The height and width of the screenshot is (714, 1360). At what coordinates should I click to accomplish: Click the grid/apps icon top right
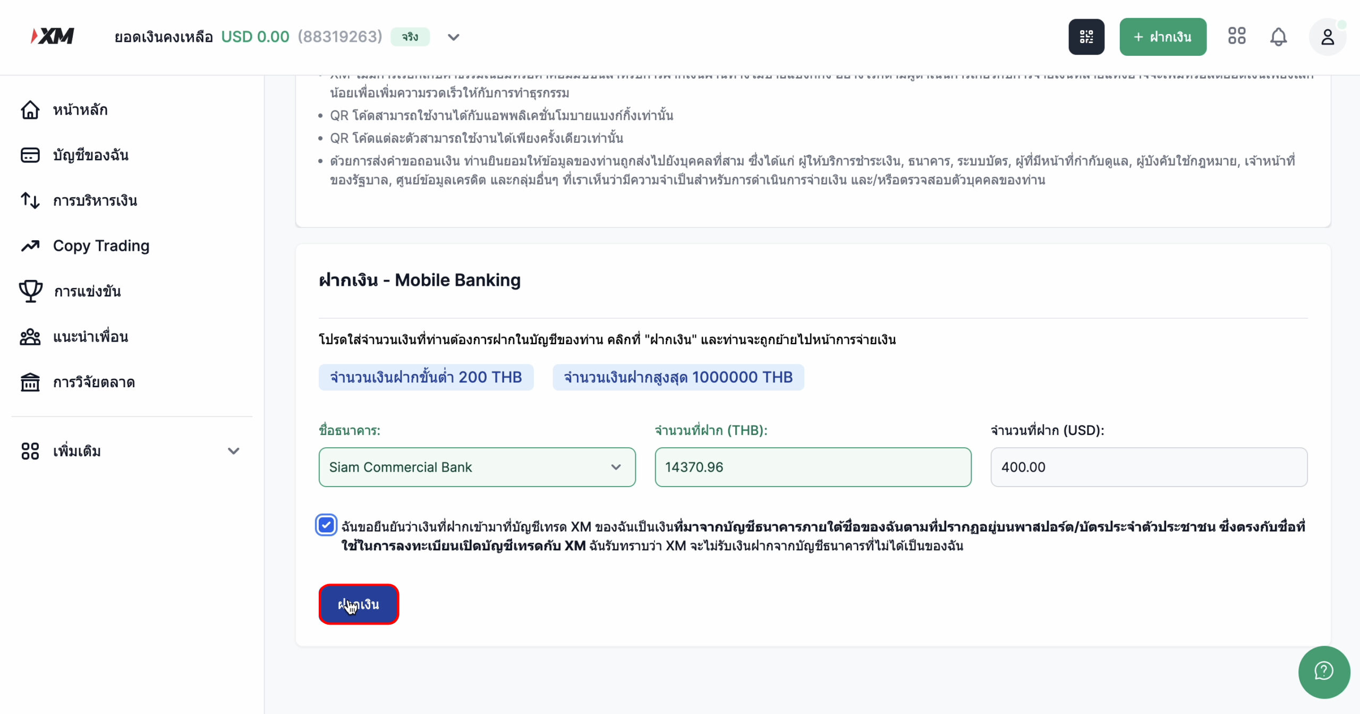tap(1237, 37)
